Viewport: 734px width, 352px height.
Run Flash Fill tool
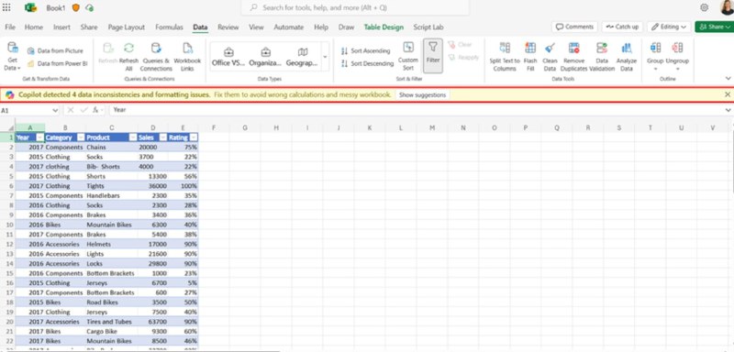[530, 48]
